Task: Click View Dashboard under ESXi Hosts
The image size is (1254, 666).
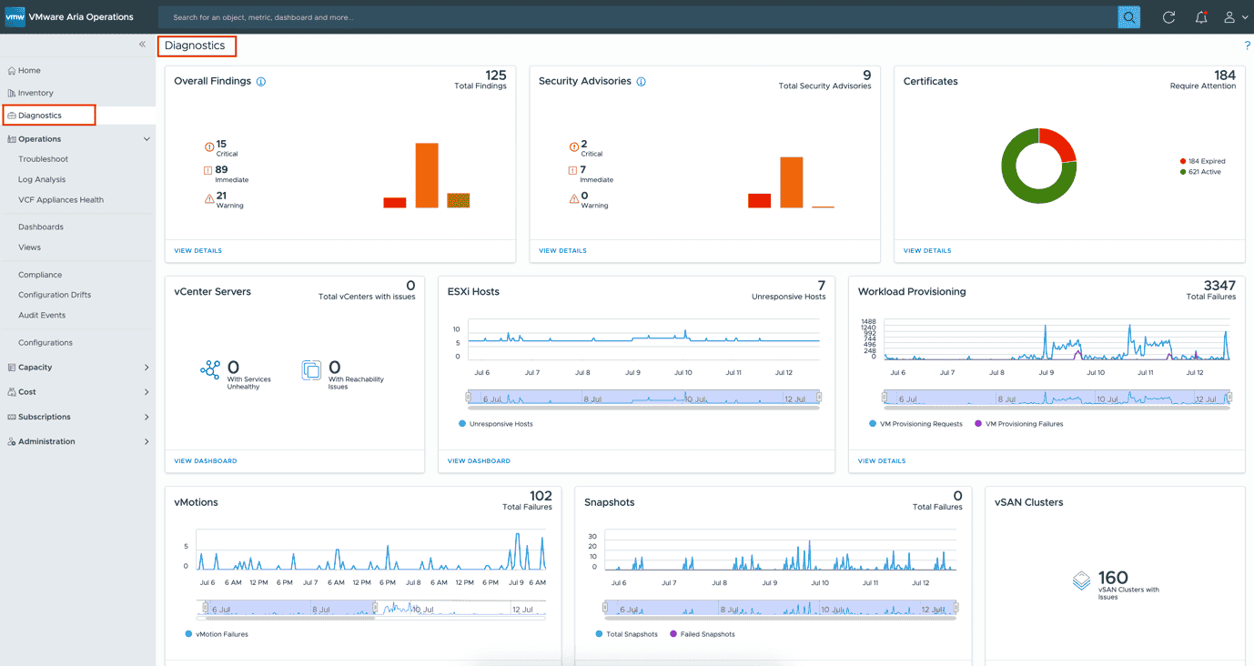Action: [479, 461]
